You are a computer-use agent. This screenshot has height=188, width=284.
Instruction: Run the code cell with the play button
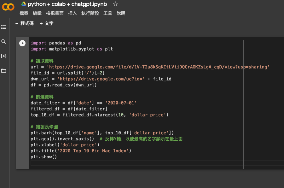click(22, 43)
